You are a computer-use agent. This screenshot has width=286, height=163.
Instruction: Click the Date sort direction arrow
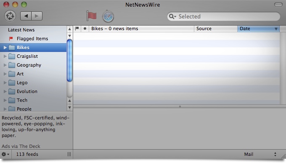[276, 29]
